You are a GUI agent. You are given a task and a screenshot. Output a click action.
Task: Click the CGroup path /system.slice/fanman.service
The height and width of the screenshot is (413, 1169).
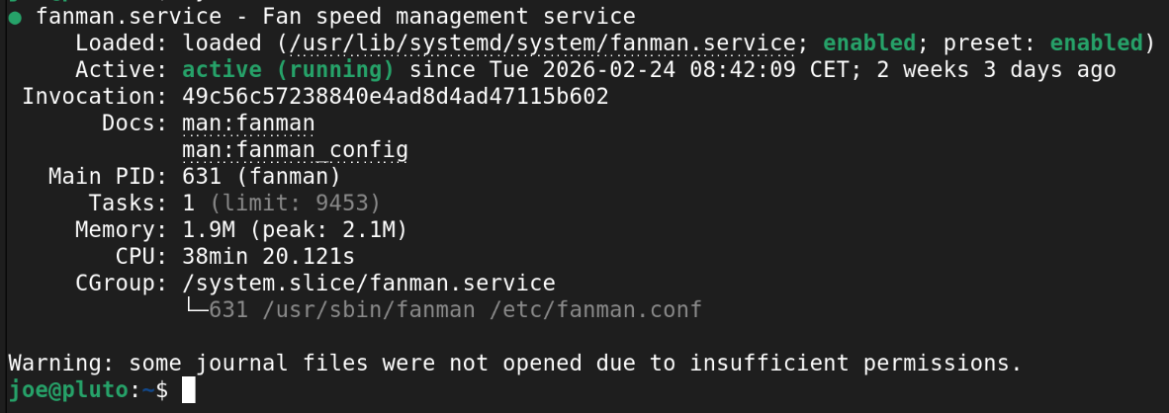369,284
